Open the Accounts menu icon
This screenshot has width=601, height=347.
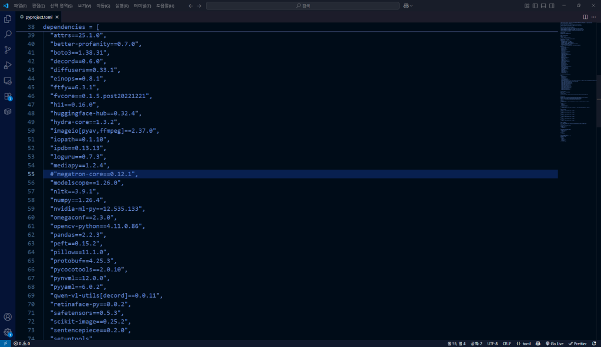tap(8, 317)
